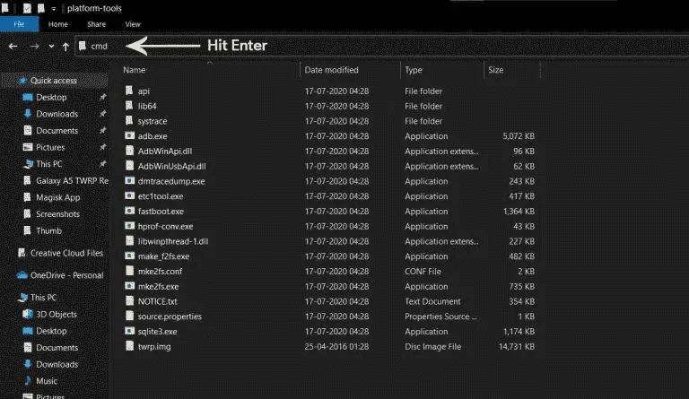This screenshot has width=689, height=399.
Task: Sort files by Date modified column
Action: click(x=331, y=70)
